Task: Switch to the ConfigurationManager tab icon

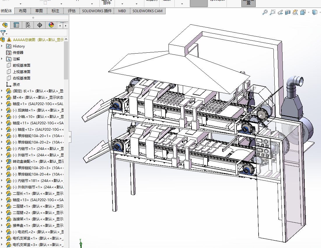Action: 28,25
